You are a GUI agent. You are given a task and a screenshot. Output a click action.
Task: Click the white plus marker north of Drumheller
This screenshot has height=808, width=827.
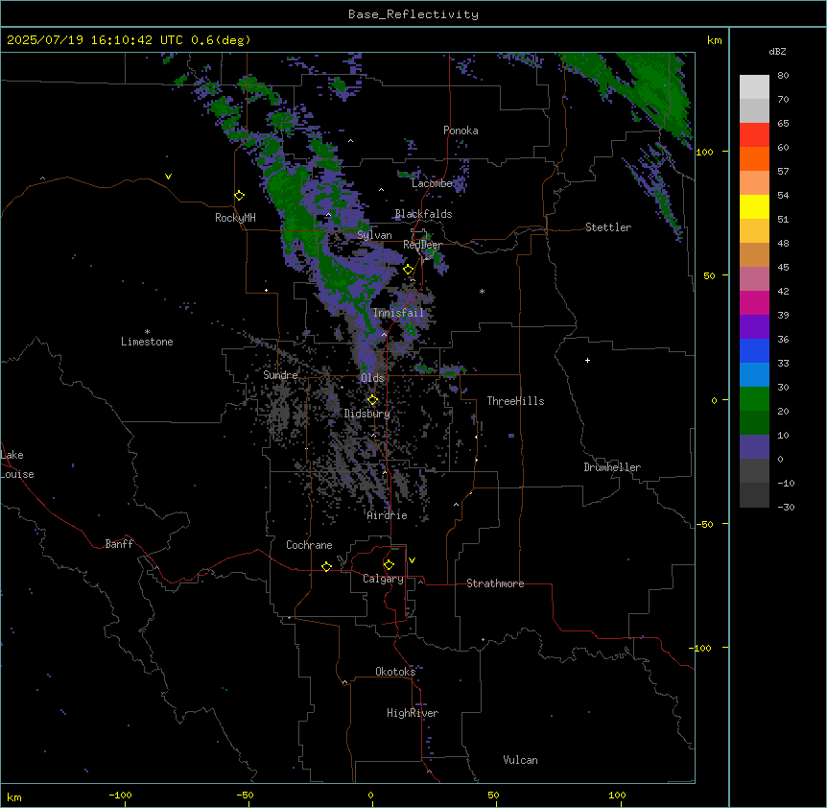click(587, 360)
